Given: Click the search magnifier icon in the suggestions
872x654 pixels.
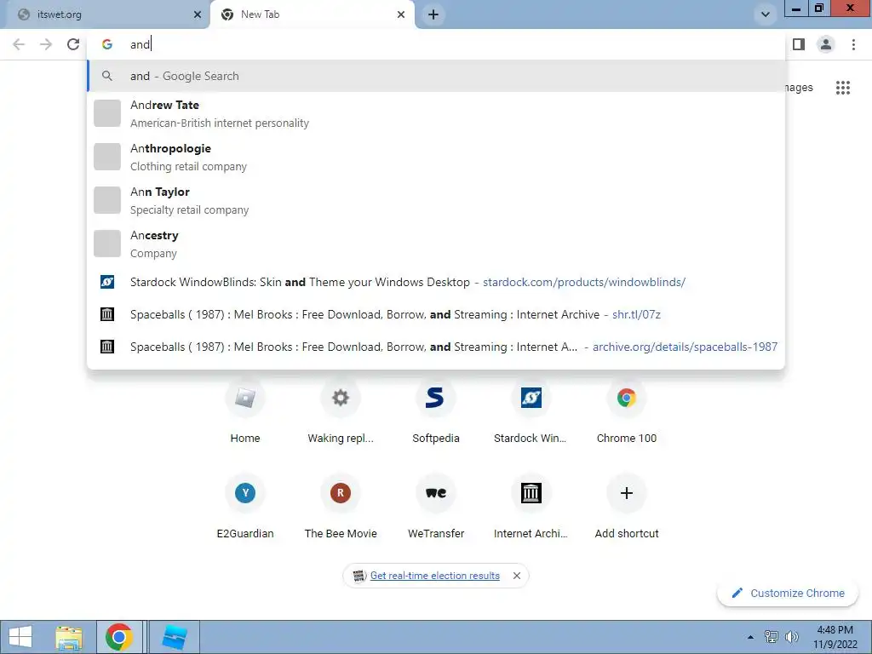Looking at the screenshot, I should (x=107, y=76).
